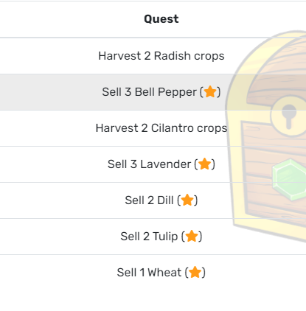Click the treasure chest keyhole

pyautogui.click(x=289, y=116)
